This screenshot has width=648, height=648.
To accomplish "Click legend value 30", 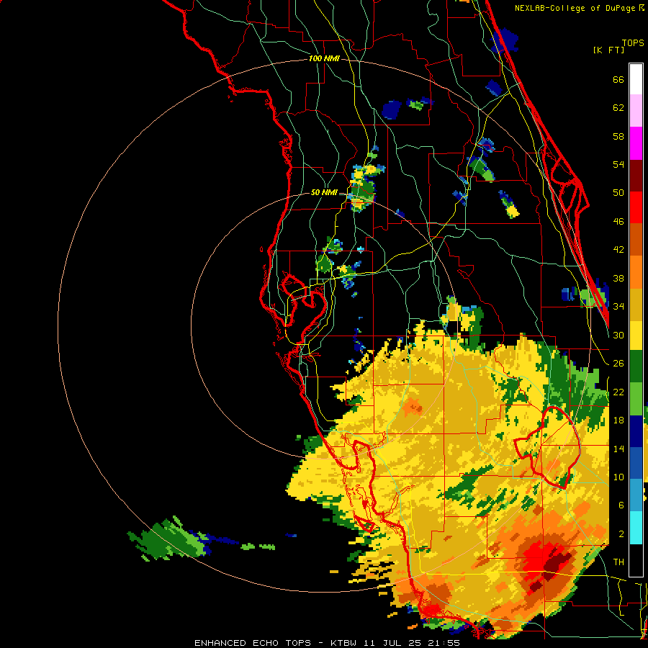I will [618, 335].
